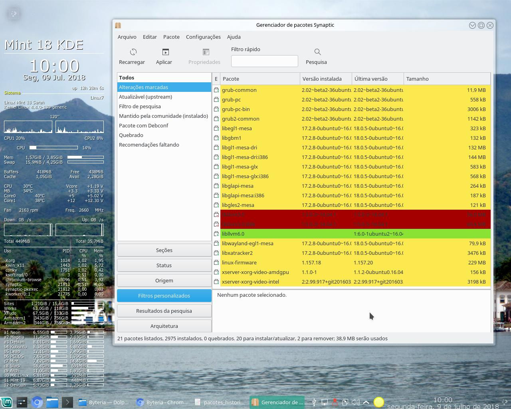Expand hidden system tray icons chevron

[366, 402]
